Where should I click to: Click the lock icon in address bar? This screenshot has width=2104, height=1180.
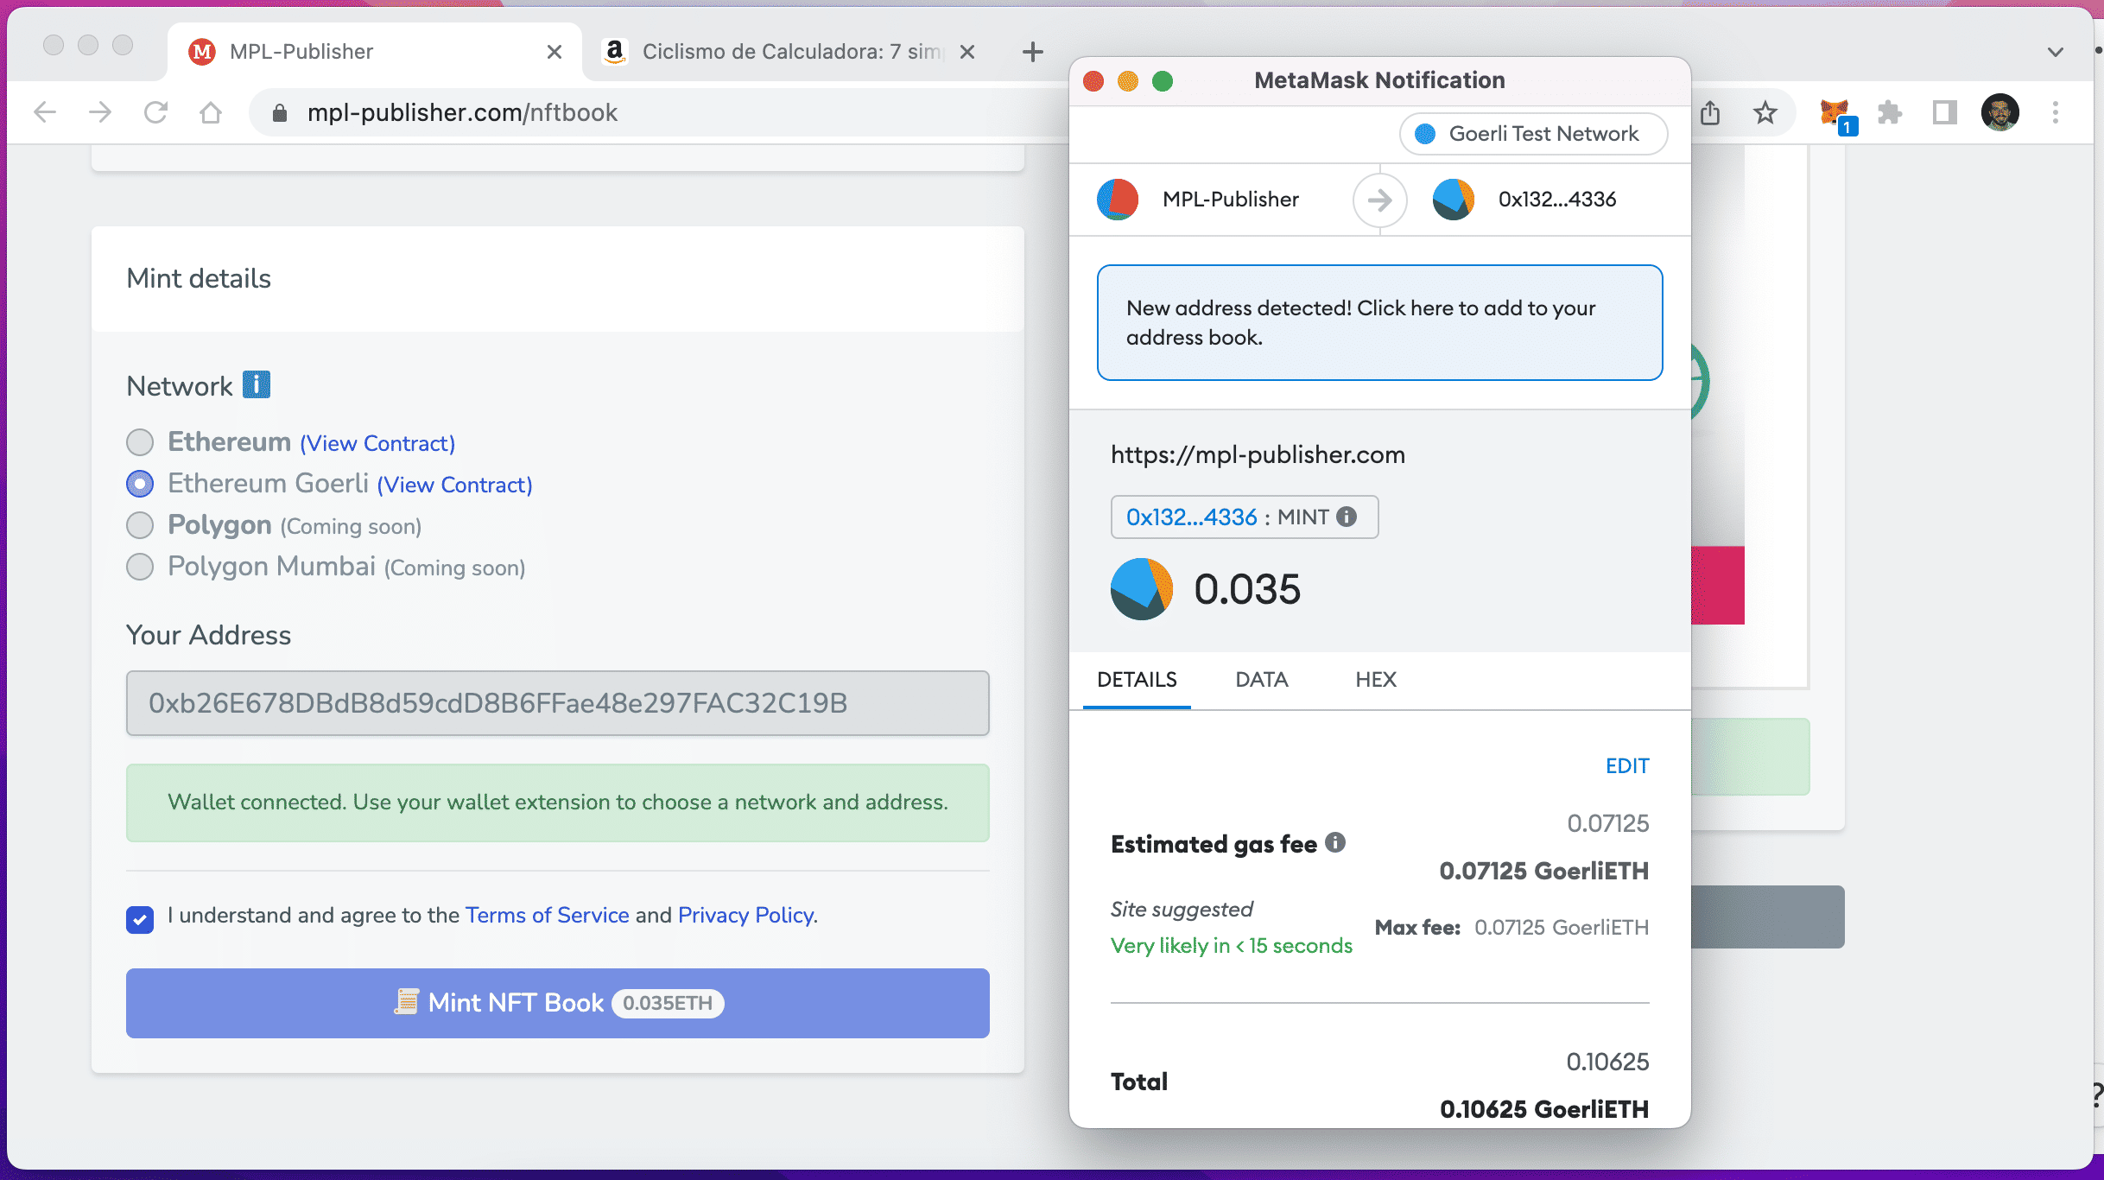coord(279,113)
